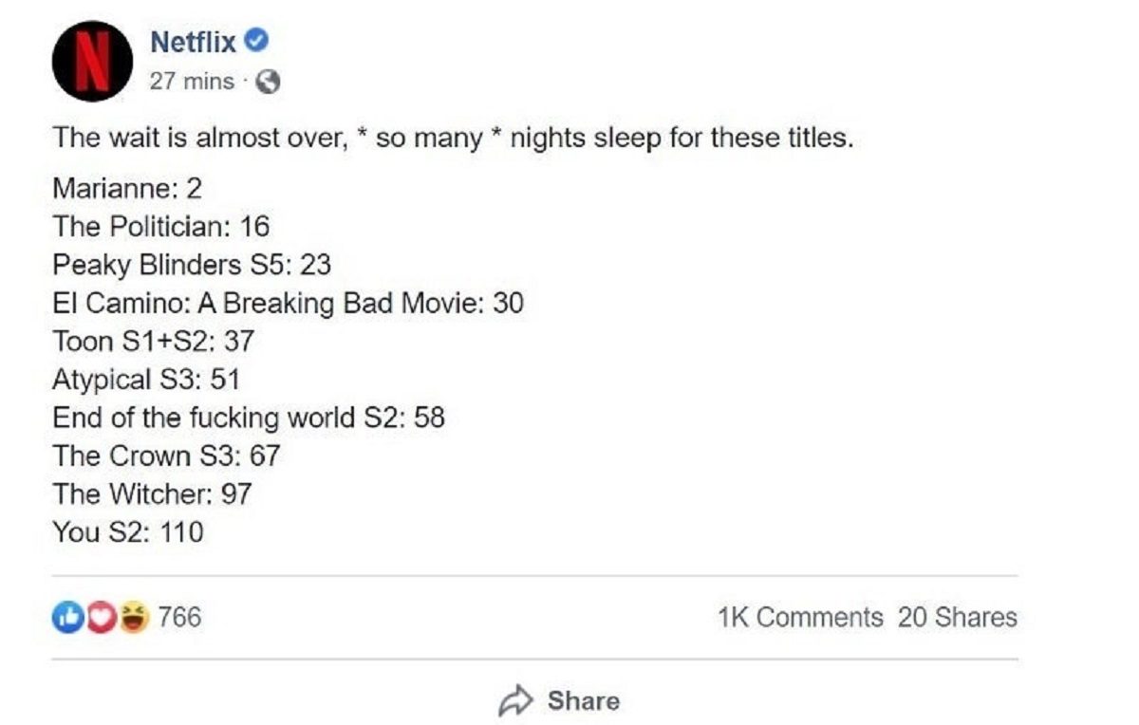This screenshot has height=725, width=1139.
Task: Click the share arrow icon
Action: [516, 701]
